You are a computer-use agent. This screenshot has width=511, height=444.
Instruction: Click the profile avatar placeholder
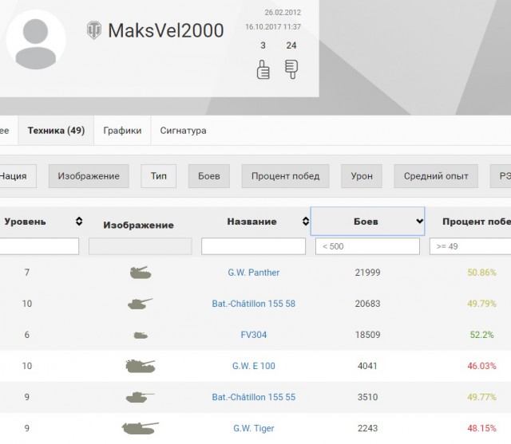(x=36, y=39)
